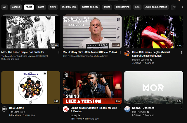Click 'The Beach Boys, Thunderclap Newman' artists text
187x123 pixels.
point(25,57)
